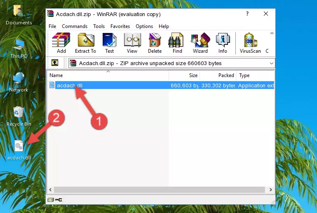The height and width of the screenshot is (213, 317).
Task: Show archive Info
Action: point(223,43)
